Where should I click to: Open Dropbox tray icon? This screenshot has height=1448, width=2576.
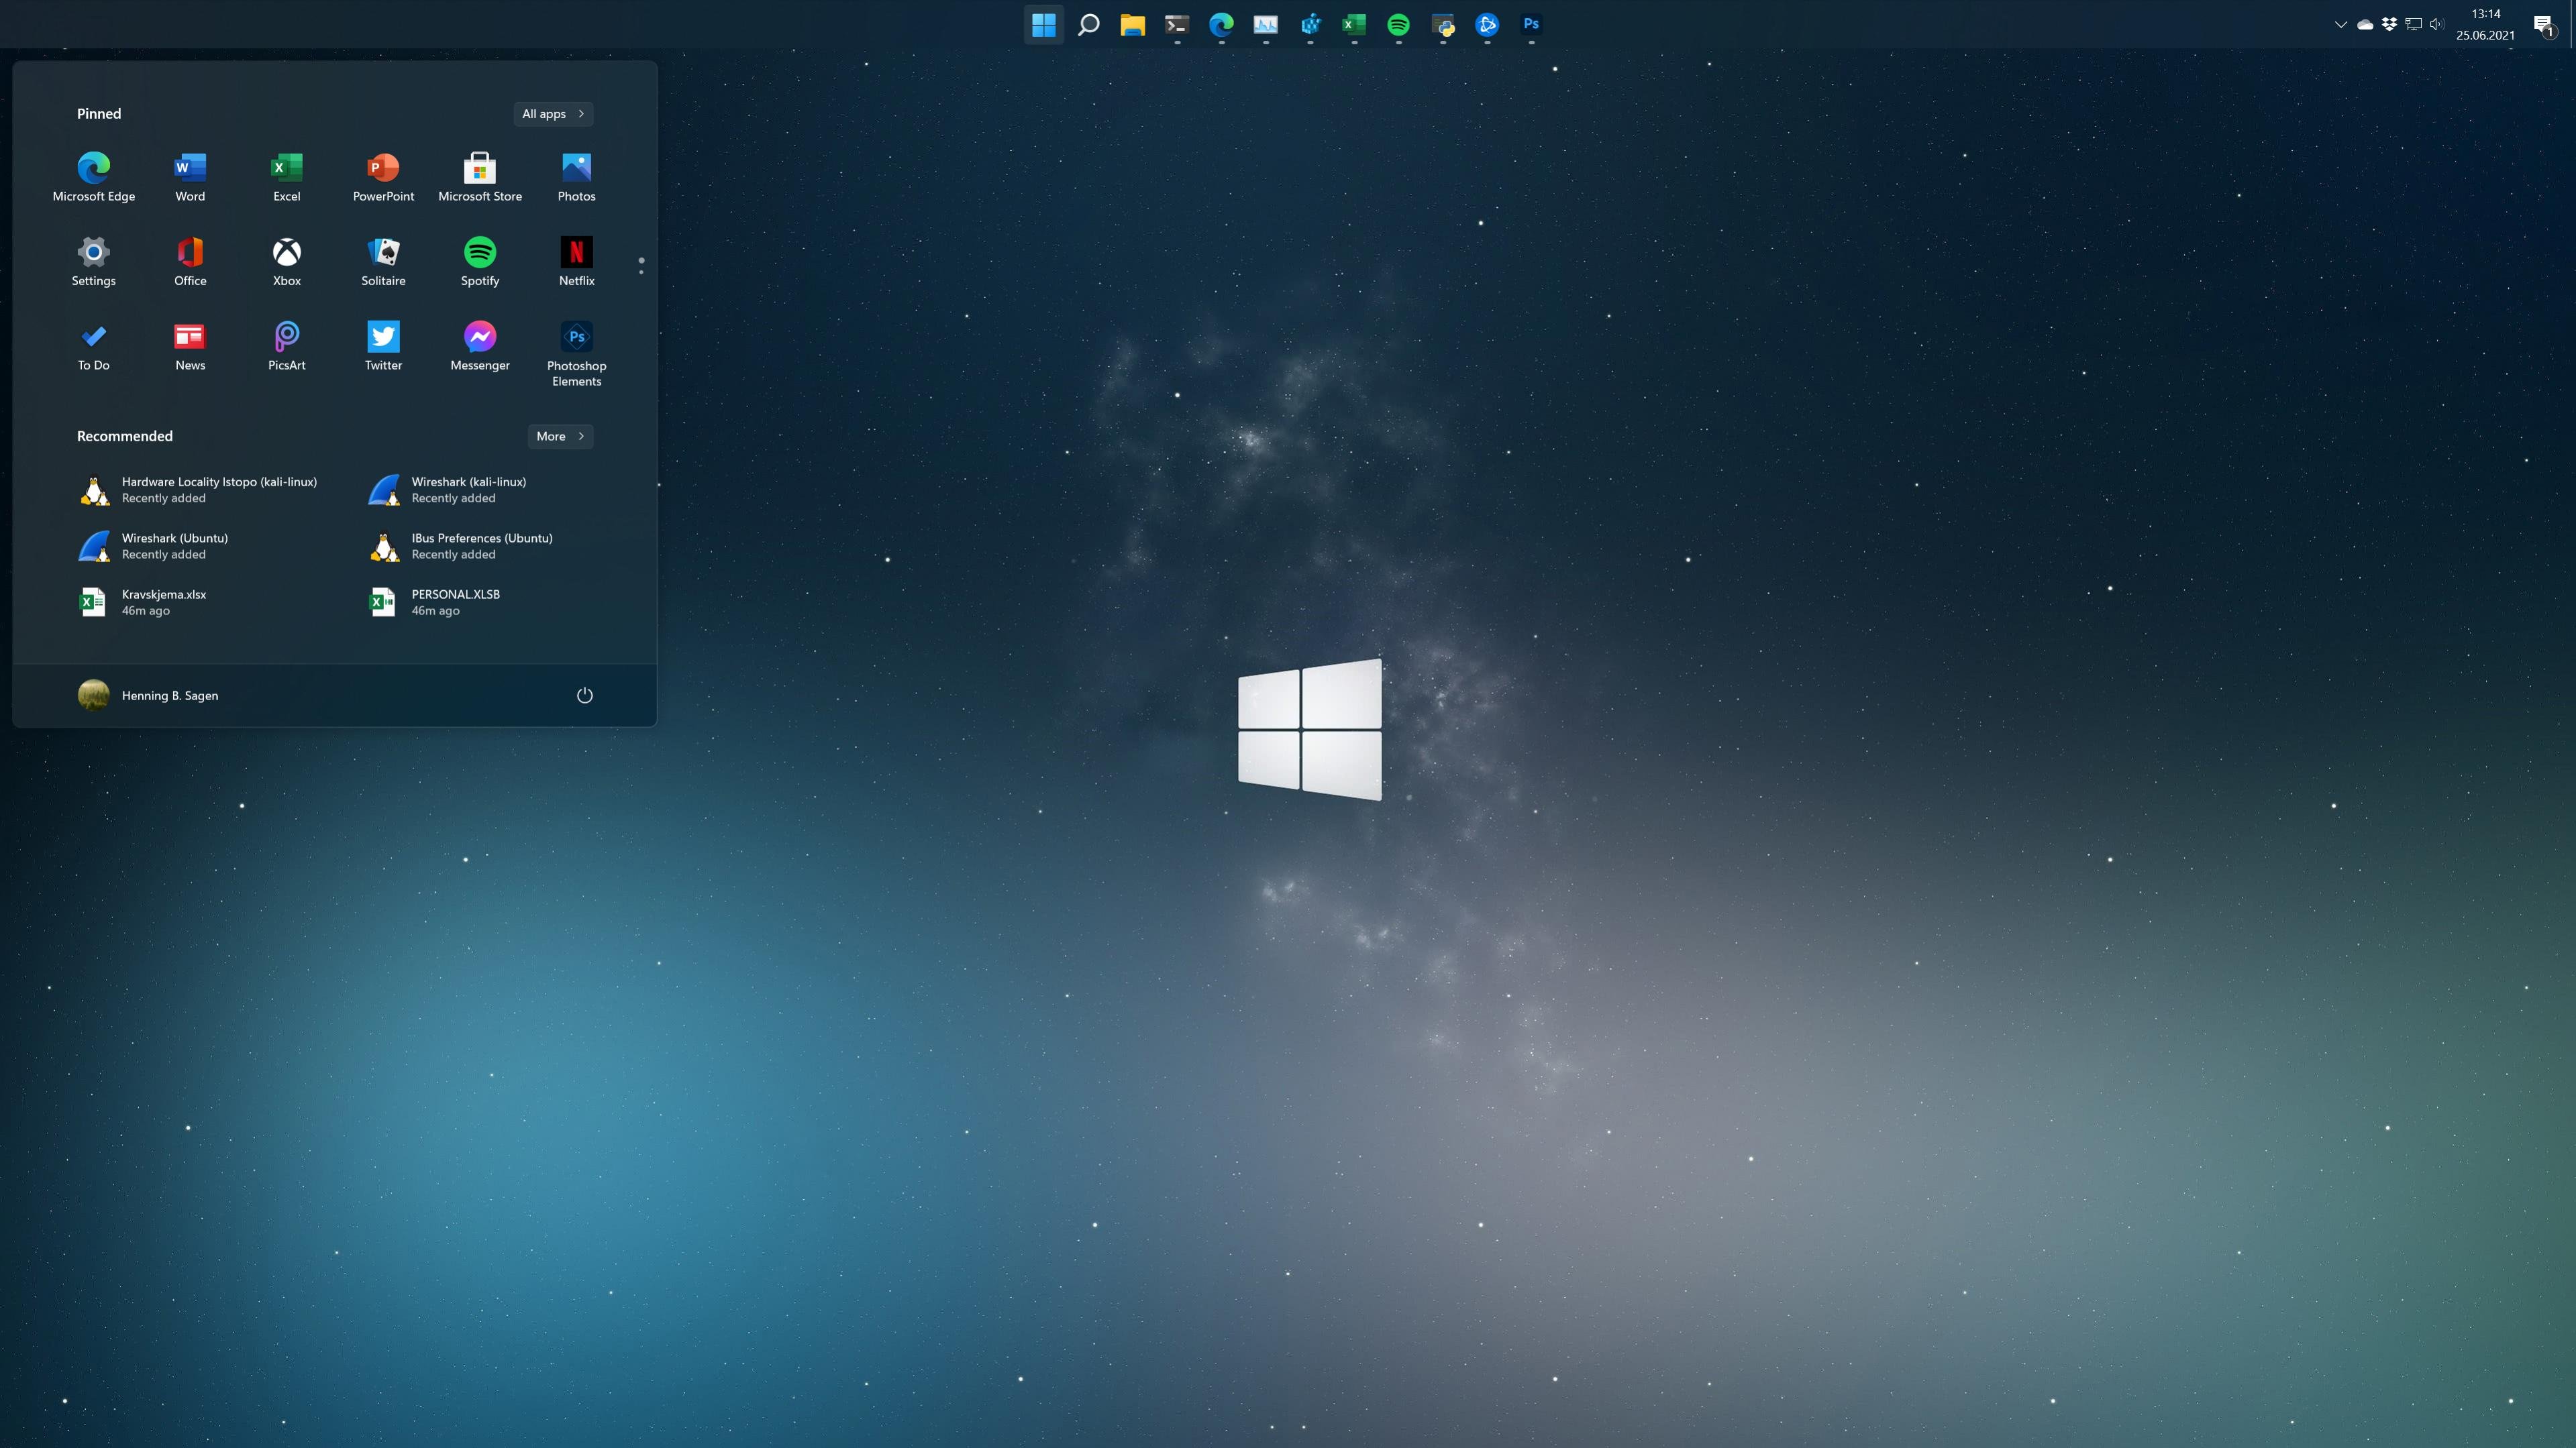pos(2389,24)
